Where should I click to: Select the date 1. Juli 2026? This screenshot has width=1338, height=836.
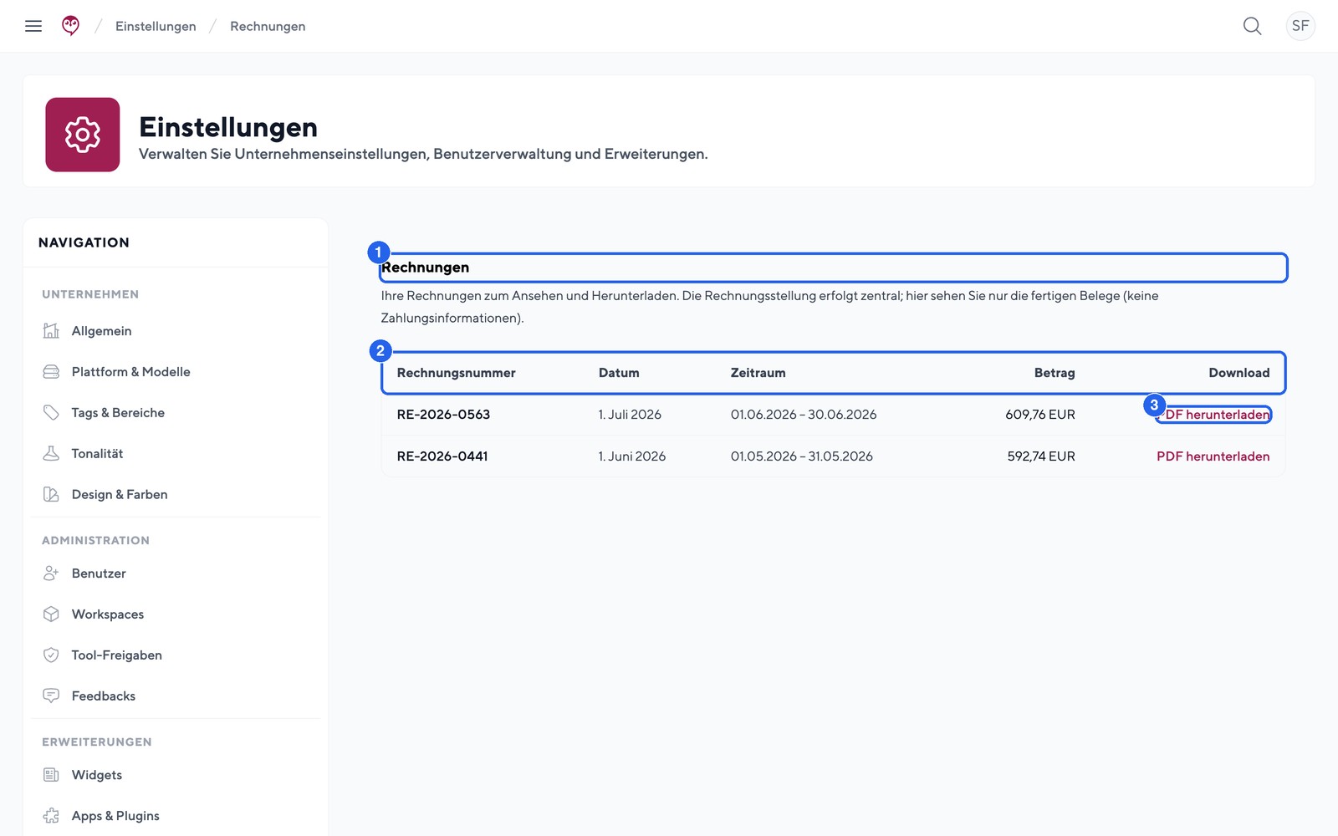[630, 415]
